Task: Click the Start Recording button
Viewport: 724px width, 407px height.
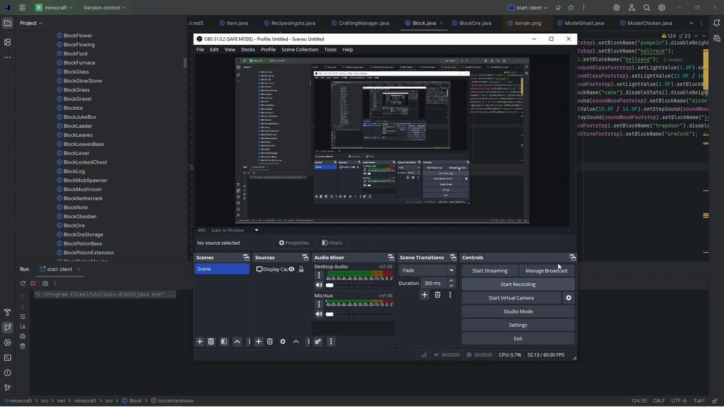Action: tap(518, 284)
